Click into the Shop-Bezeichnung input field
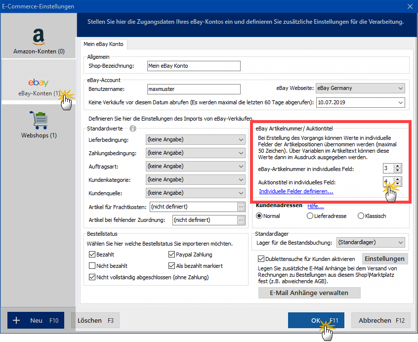This screenshot has width=418, height=342. click(194, 66)
